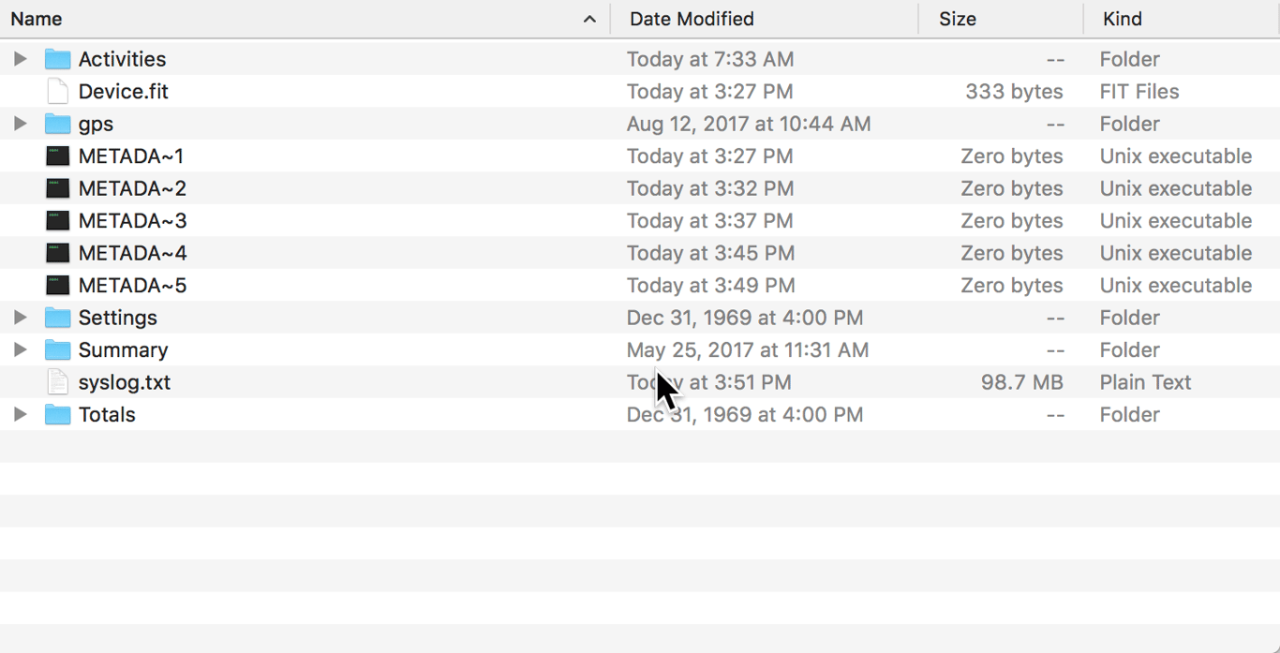Click the gps folder icon
The image size is (1280, 653).
(x=58, y=124)
